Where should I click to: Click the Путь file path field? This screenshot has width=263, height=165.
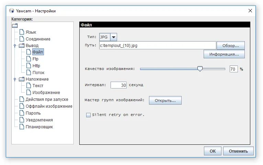coord(158,45)
